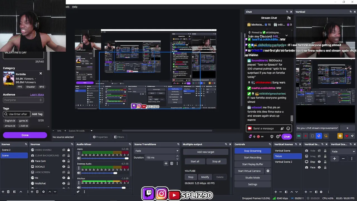The image size is (357, 201).
Task: Remove the English tag
Action: click(x=14, y=121)
